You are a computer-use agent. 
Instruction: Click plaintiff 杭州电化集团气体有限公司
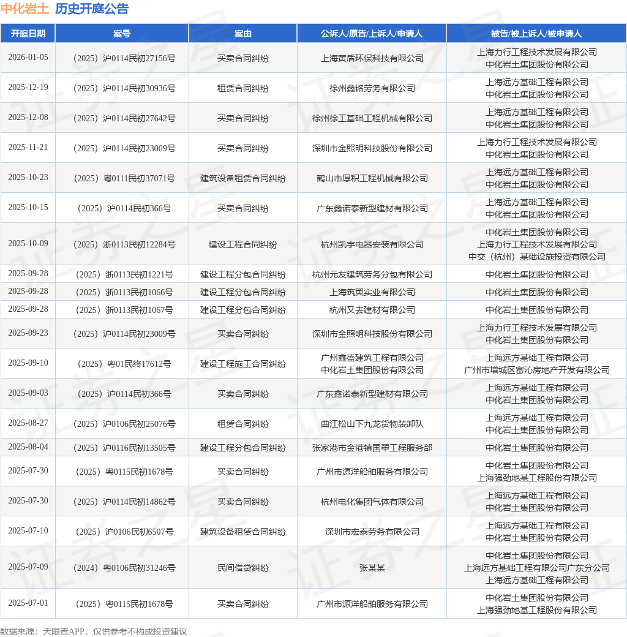tap(372, 502)
